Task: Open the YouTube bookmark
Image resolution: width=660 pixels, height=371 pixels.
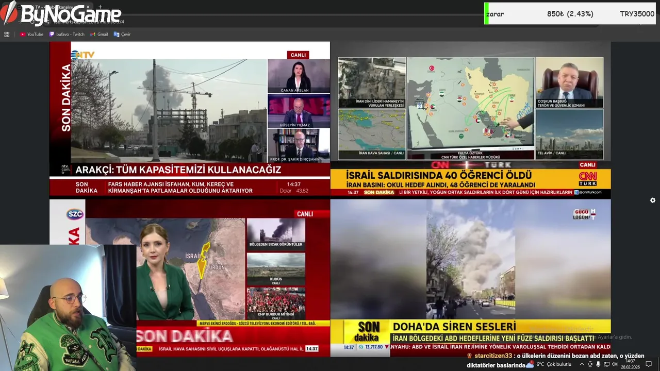Action: point(31,35)
